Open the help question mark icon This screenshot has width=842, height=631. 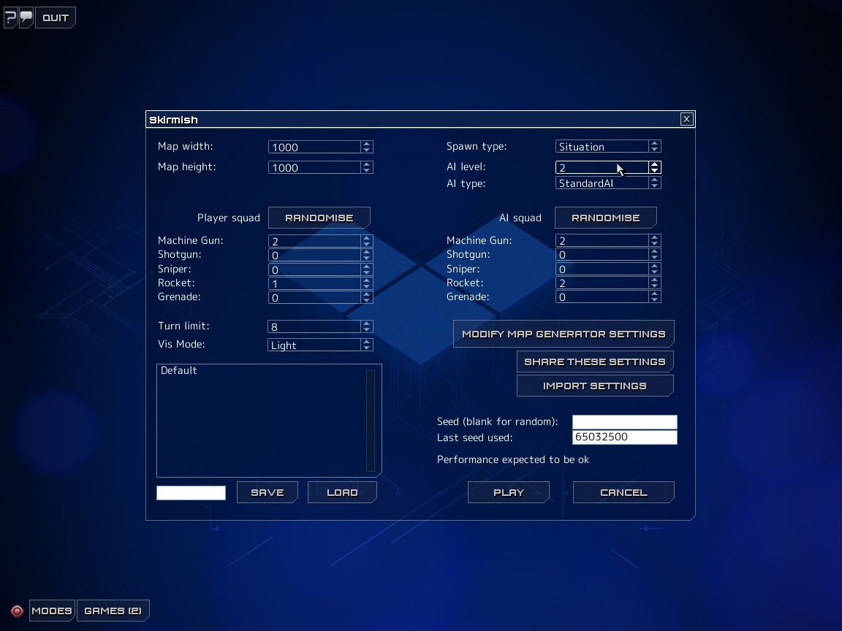tap(10, 18)
